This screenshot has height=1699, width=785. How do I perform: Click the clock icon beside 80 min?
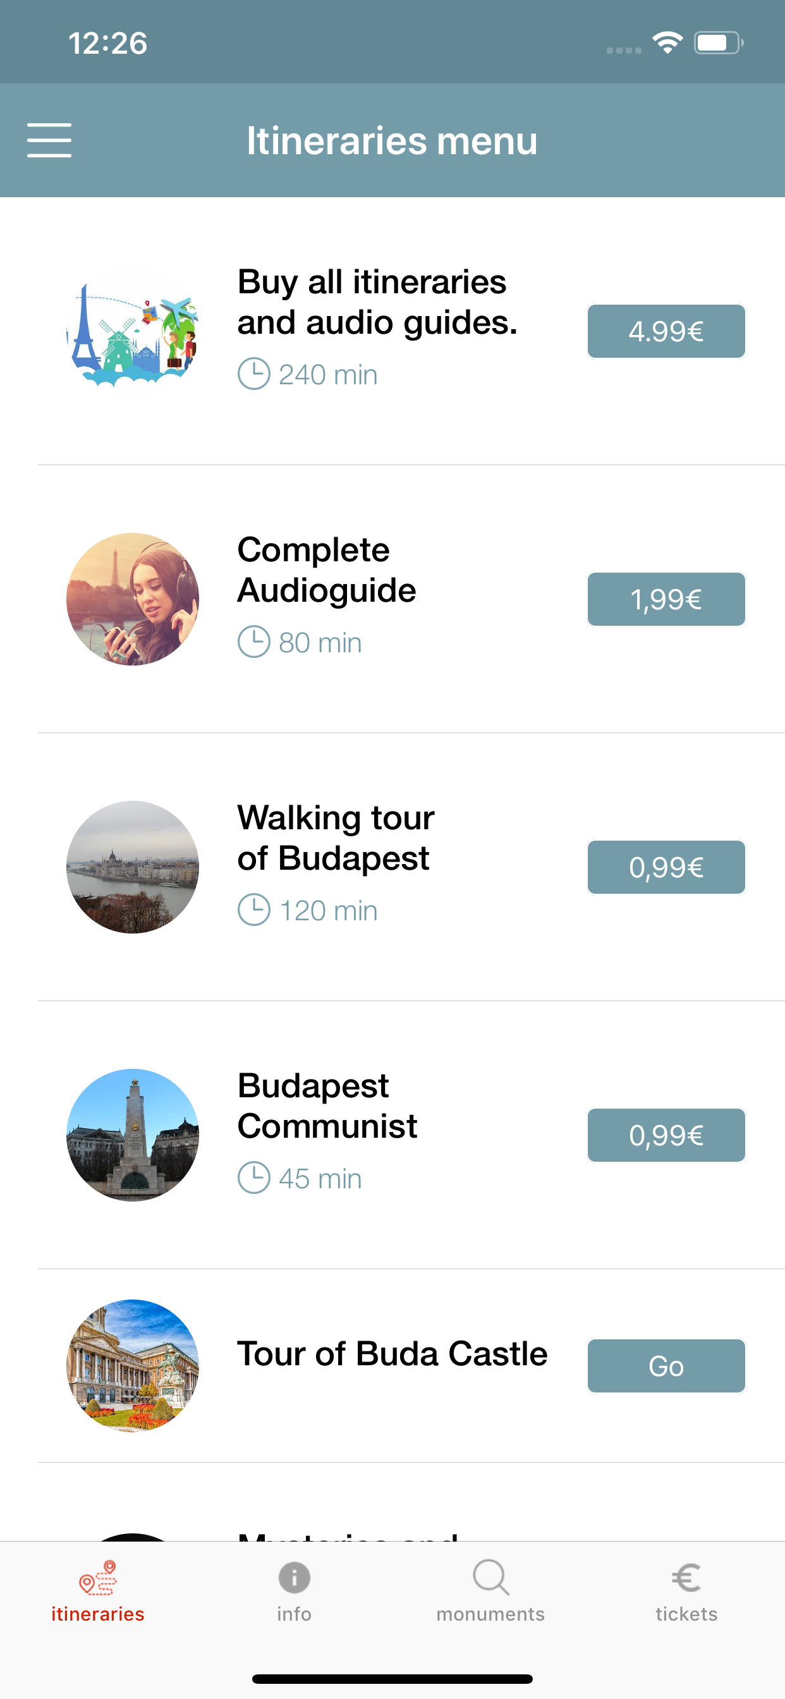click(254, 642)
